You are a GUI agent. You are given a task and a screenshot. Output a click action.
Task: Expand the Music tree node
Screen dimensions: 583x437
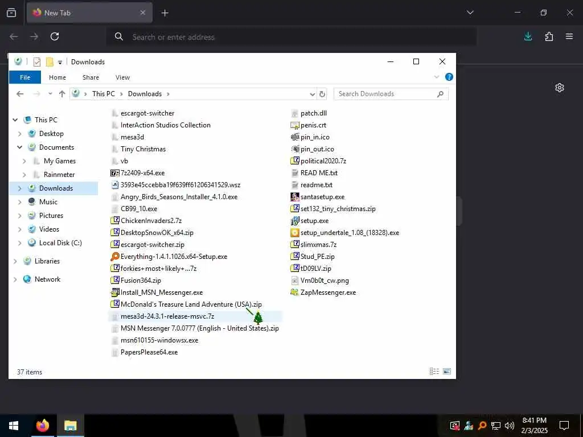click(20, 202)
